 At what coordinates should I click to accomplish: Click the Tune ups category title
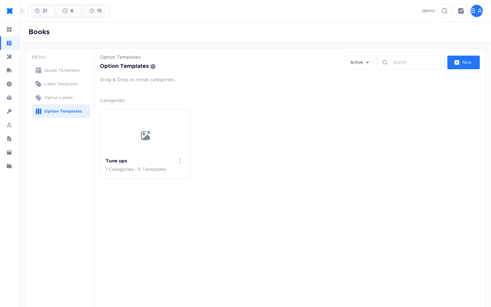click(x=116, y=161)
